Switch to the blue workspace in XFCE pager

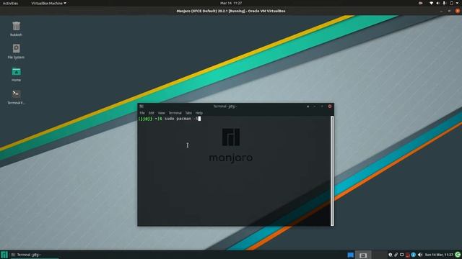point(350,255)
